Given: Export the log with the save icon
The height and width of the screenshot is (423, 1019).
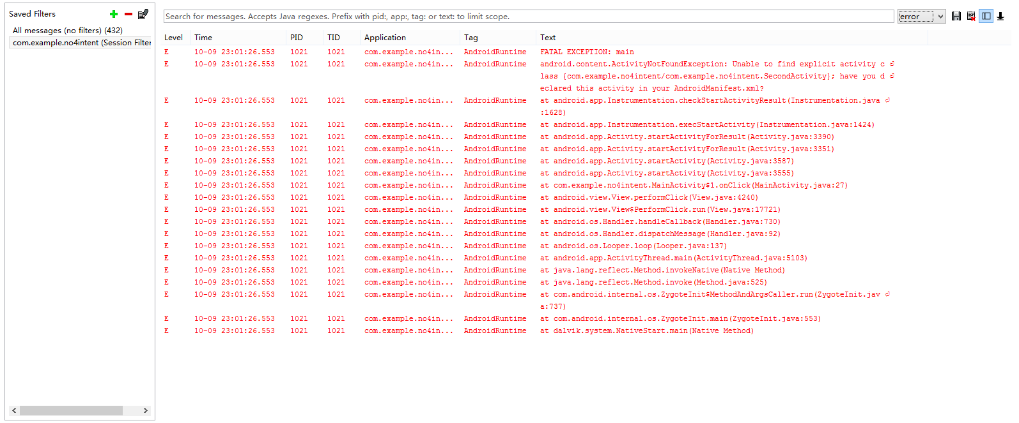Looking at the screenshot, I should pyautogui.click(x=956, y=17).
